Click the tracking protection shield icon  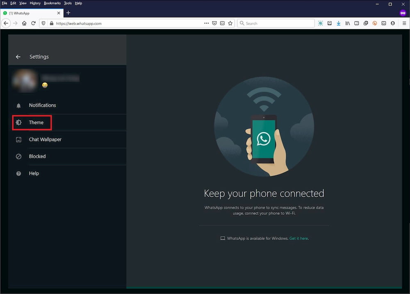(x=43, y=23)
